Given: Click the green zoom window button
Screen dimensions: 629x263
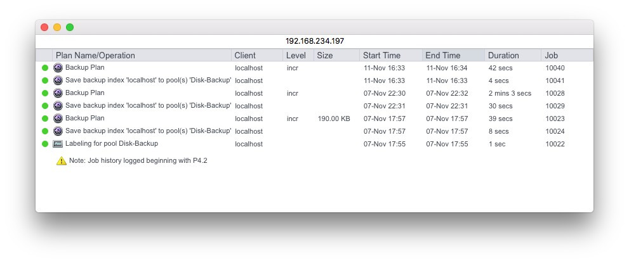Looking at the screenshot, I should 70,27.
